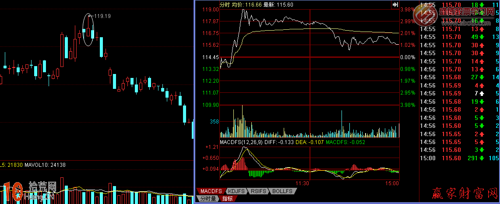Image resolution: width=500 pixels, height=204 pixels.
Task: Click the 均价: 116.66 header value
Action: click(247, 4)
